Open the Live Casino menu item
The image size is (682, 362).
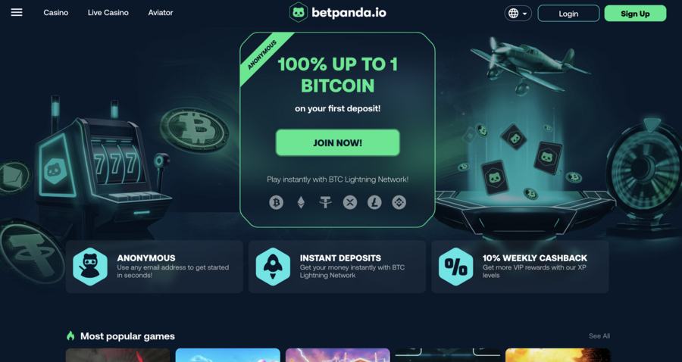pos(108,13)
